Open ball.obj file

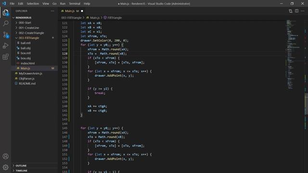pos(26,48)
